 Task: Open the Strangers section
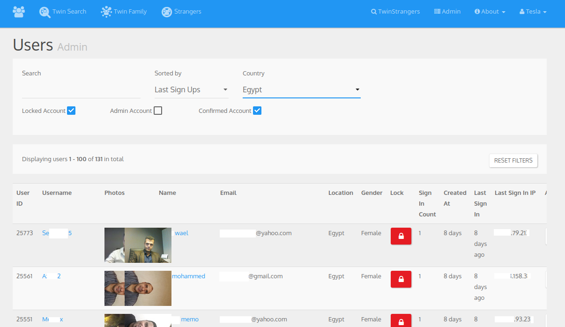181,12
